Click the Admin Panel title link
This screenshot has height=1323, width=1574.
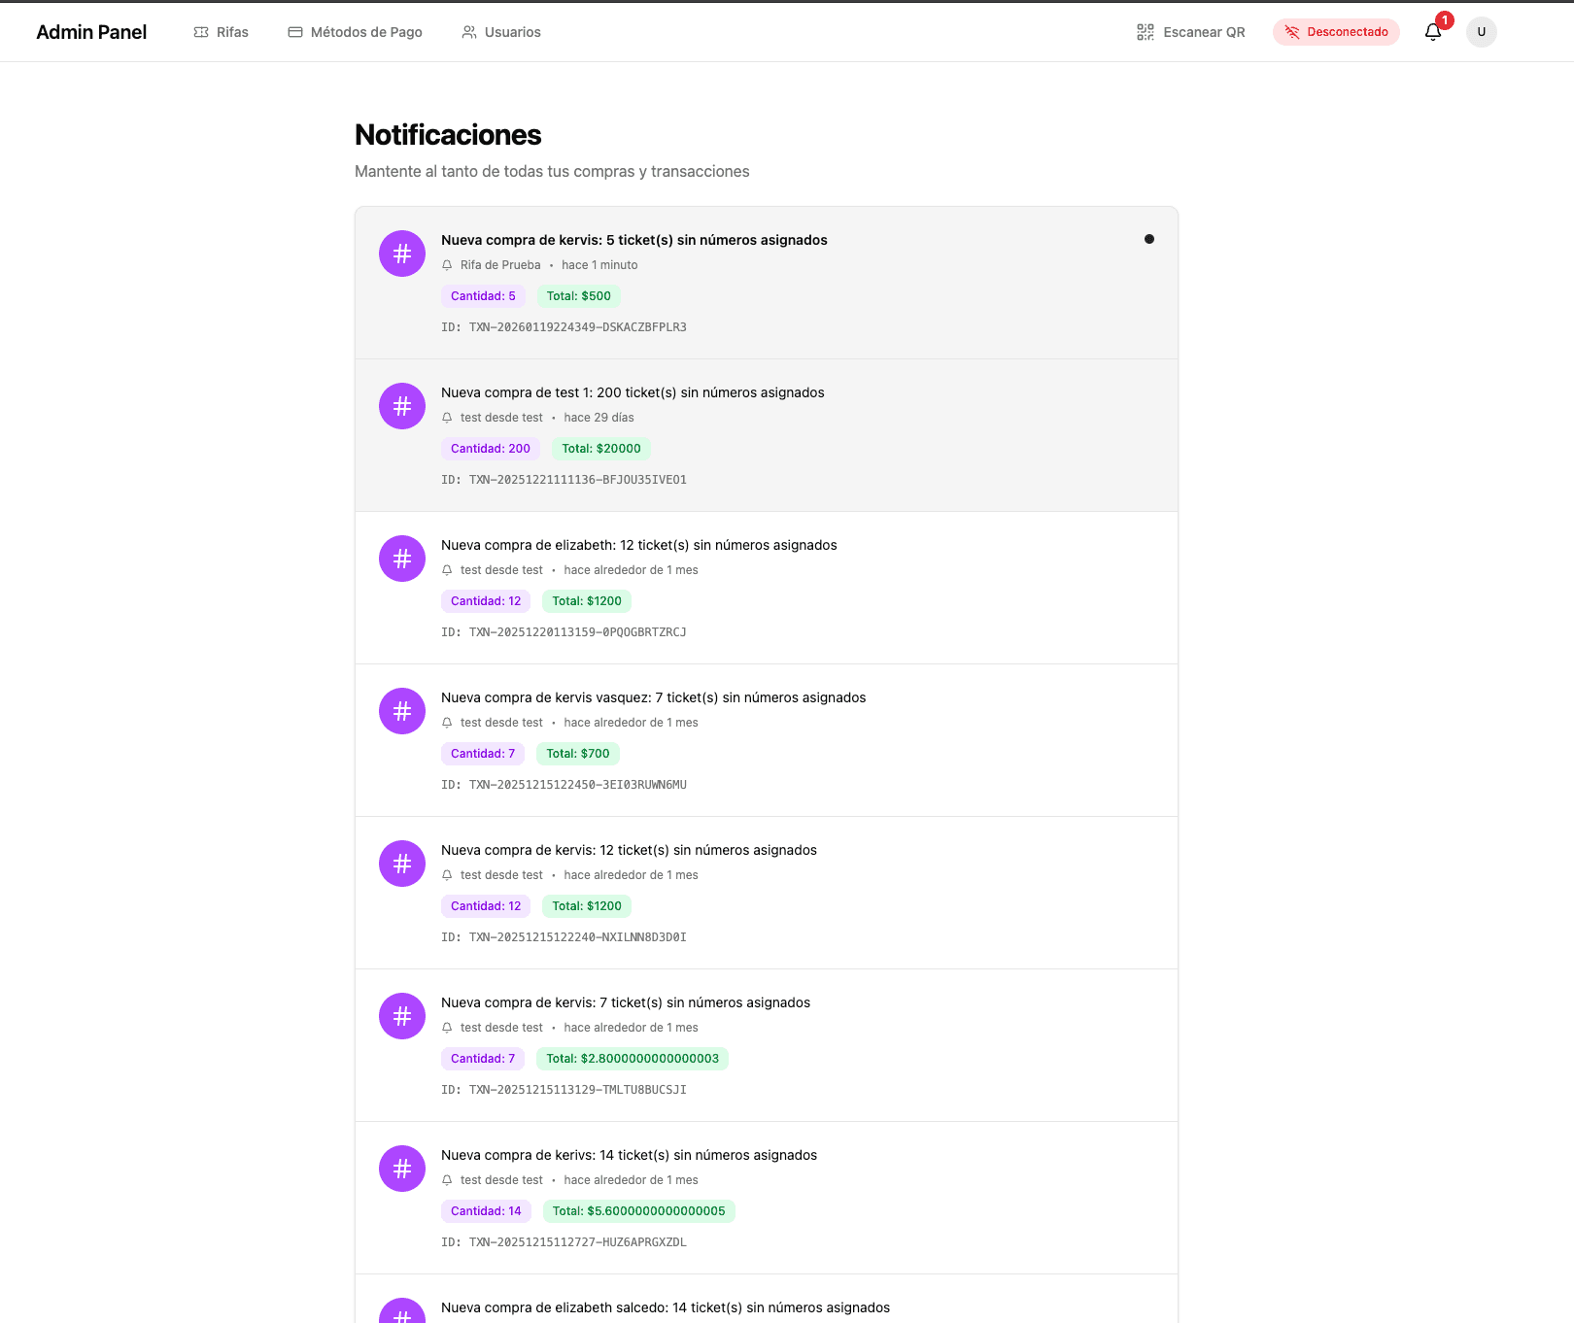pyautogui.click(x=90, y=31)
